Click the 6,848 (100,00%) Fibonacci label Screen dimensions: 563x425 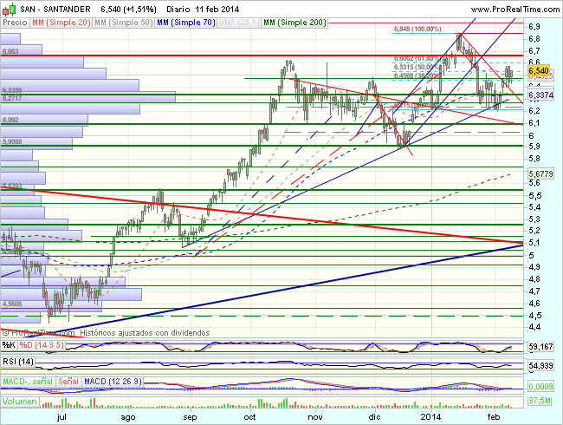click(x=417, y=29)
